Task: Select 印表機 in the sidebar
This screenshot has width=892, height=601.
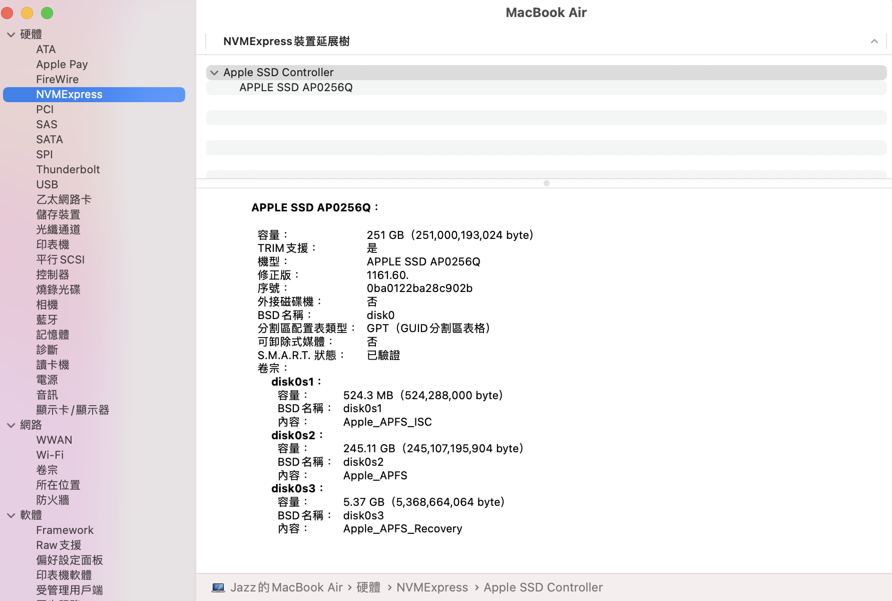Action: click(53, 245)
